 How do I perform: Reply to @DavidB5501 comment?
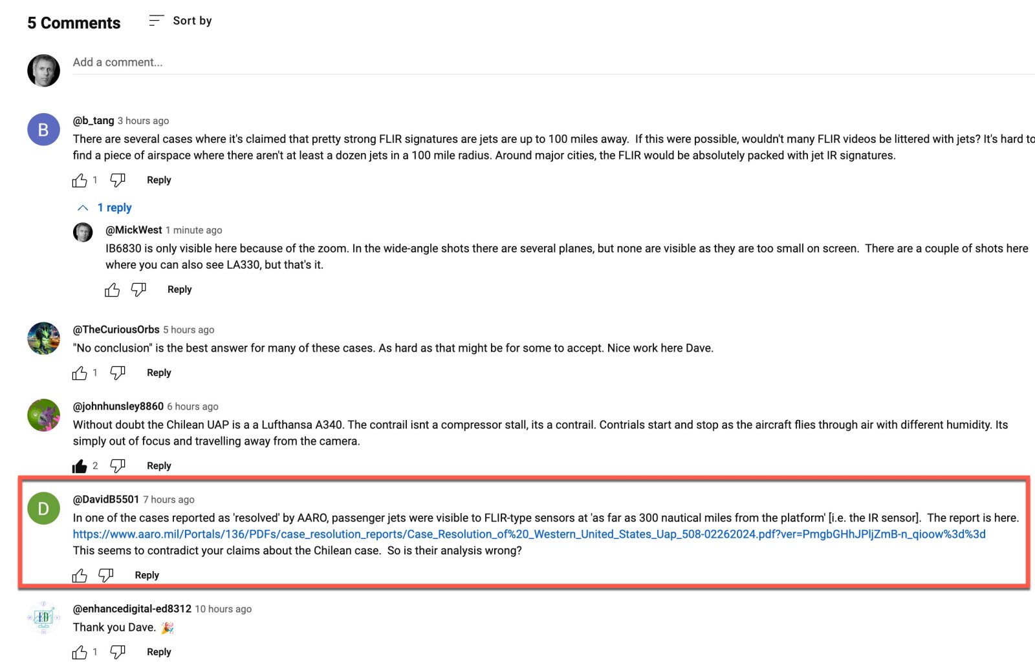point(147,576)
